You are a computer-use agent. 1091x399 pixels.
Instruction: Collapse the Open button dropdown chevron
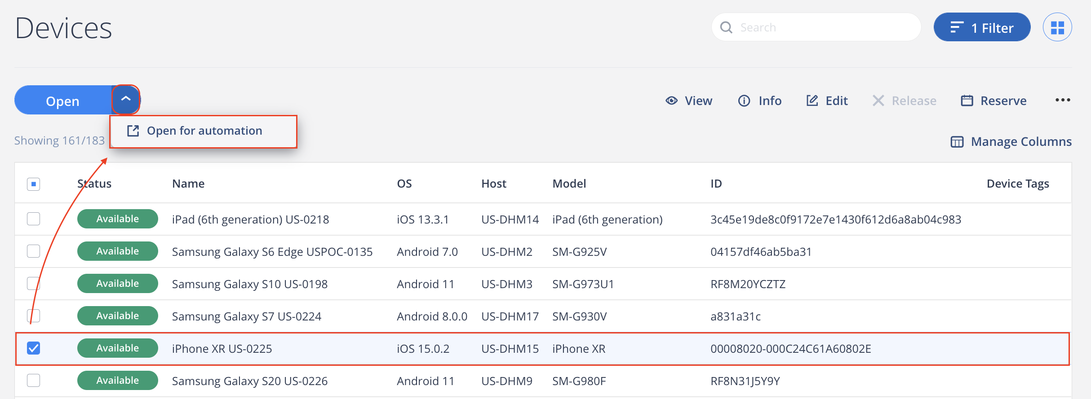(x=126, y=100)
